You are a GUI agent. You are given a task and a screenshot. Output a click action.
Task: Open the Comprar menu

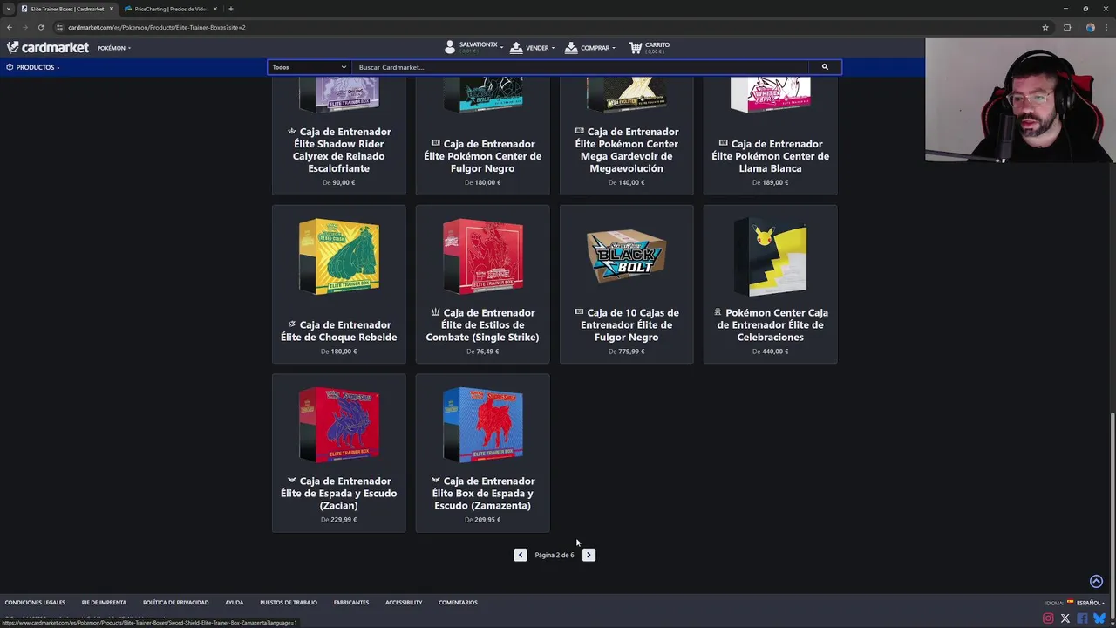[x=590, y=48]
